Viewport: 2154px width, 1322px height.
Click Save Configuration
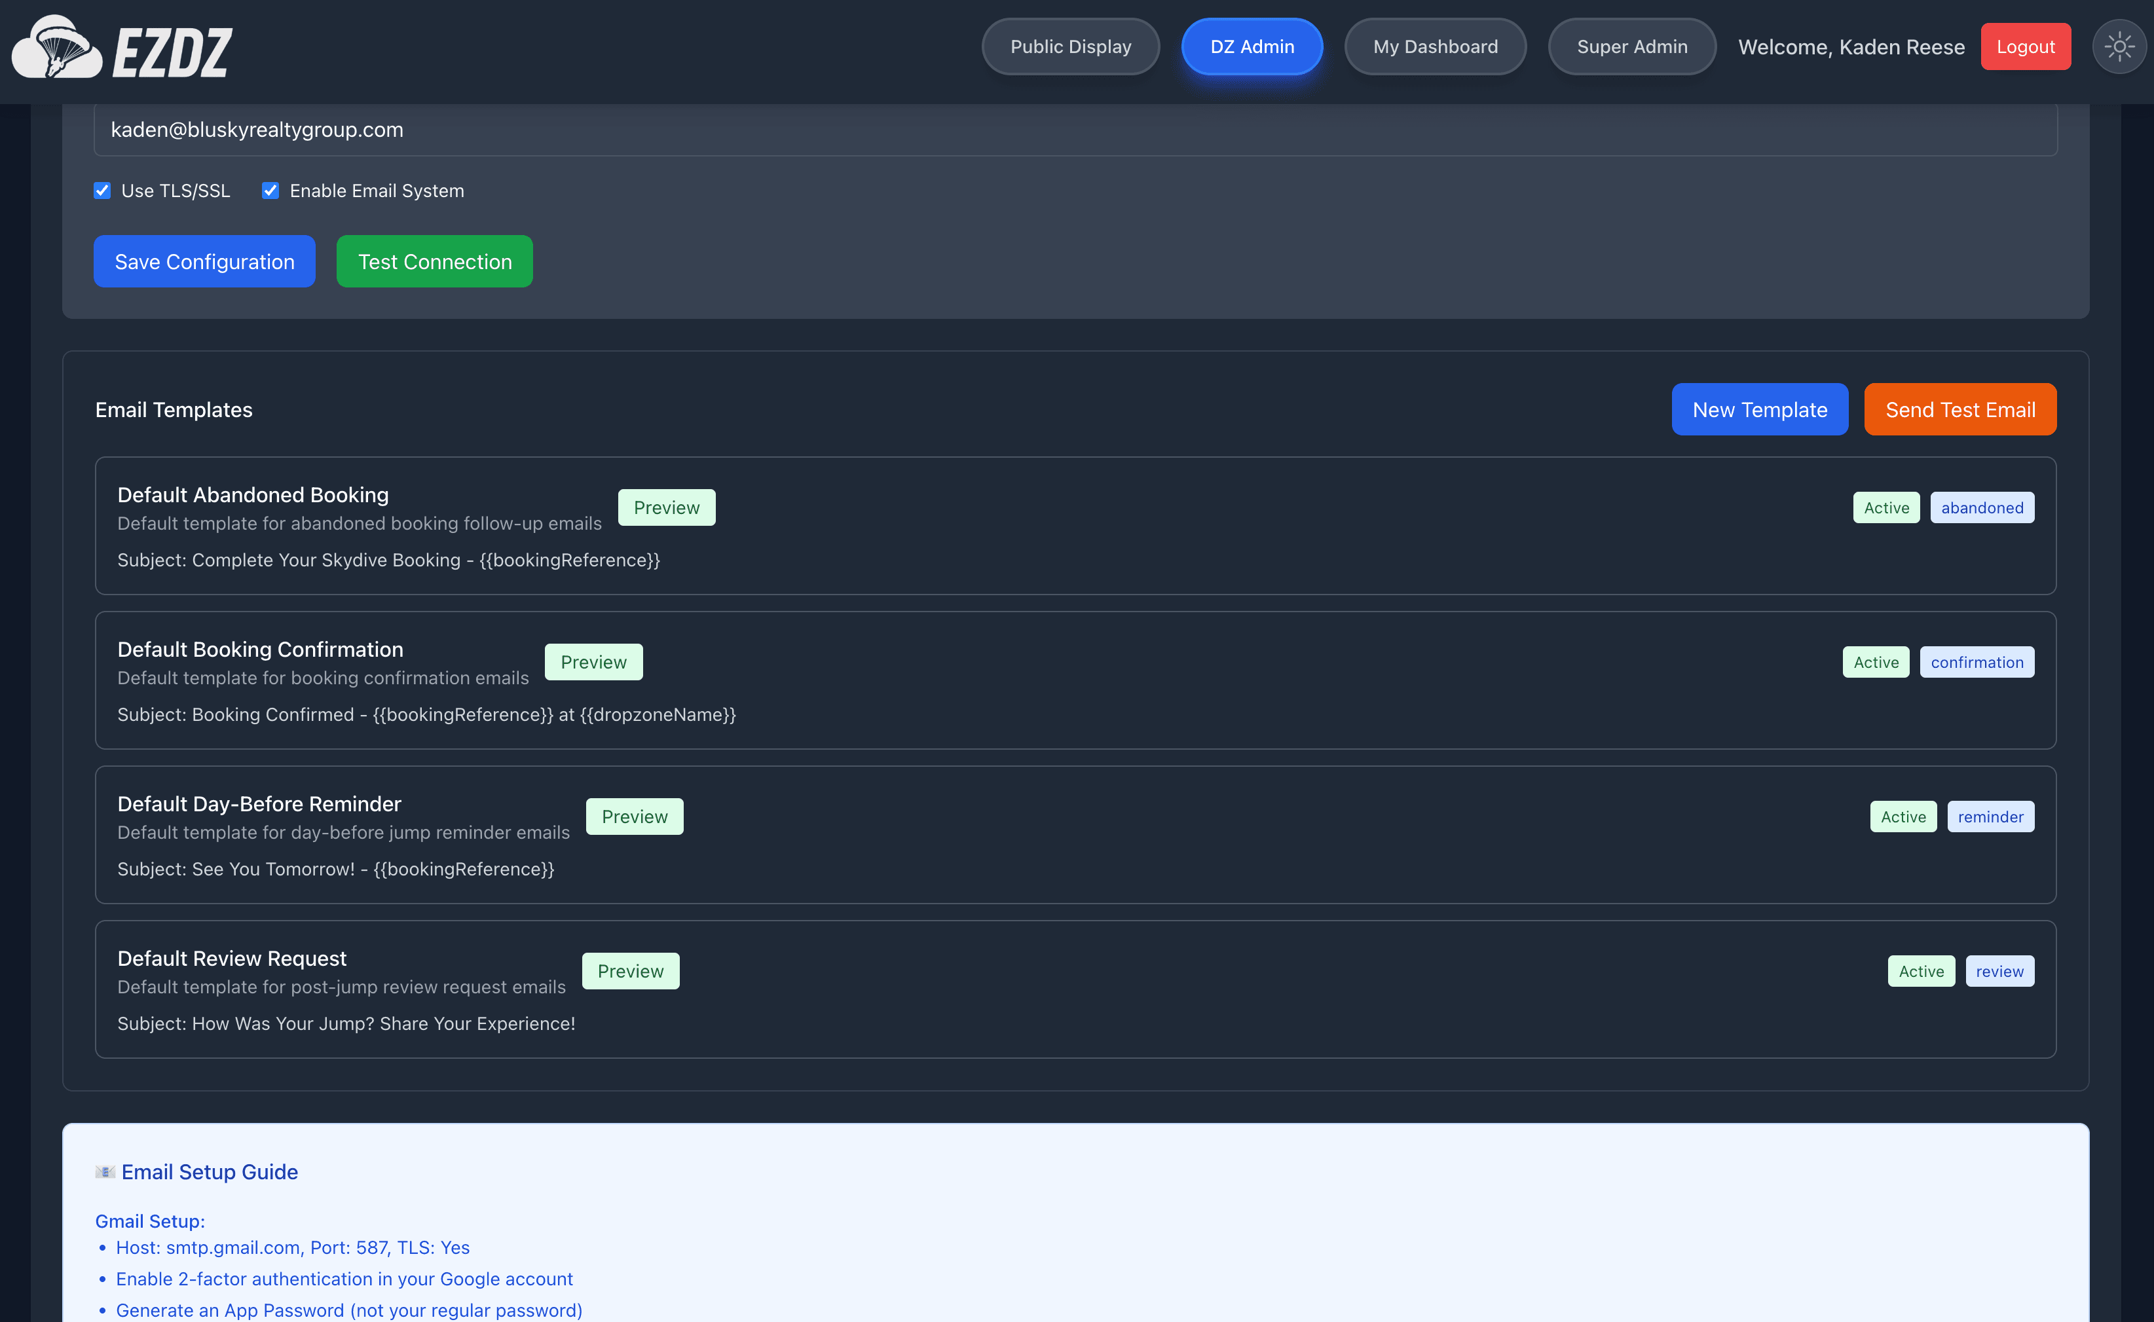[x=204, y=261]
